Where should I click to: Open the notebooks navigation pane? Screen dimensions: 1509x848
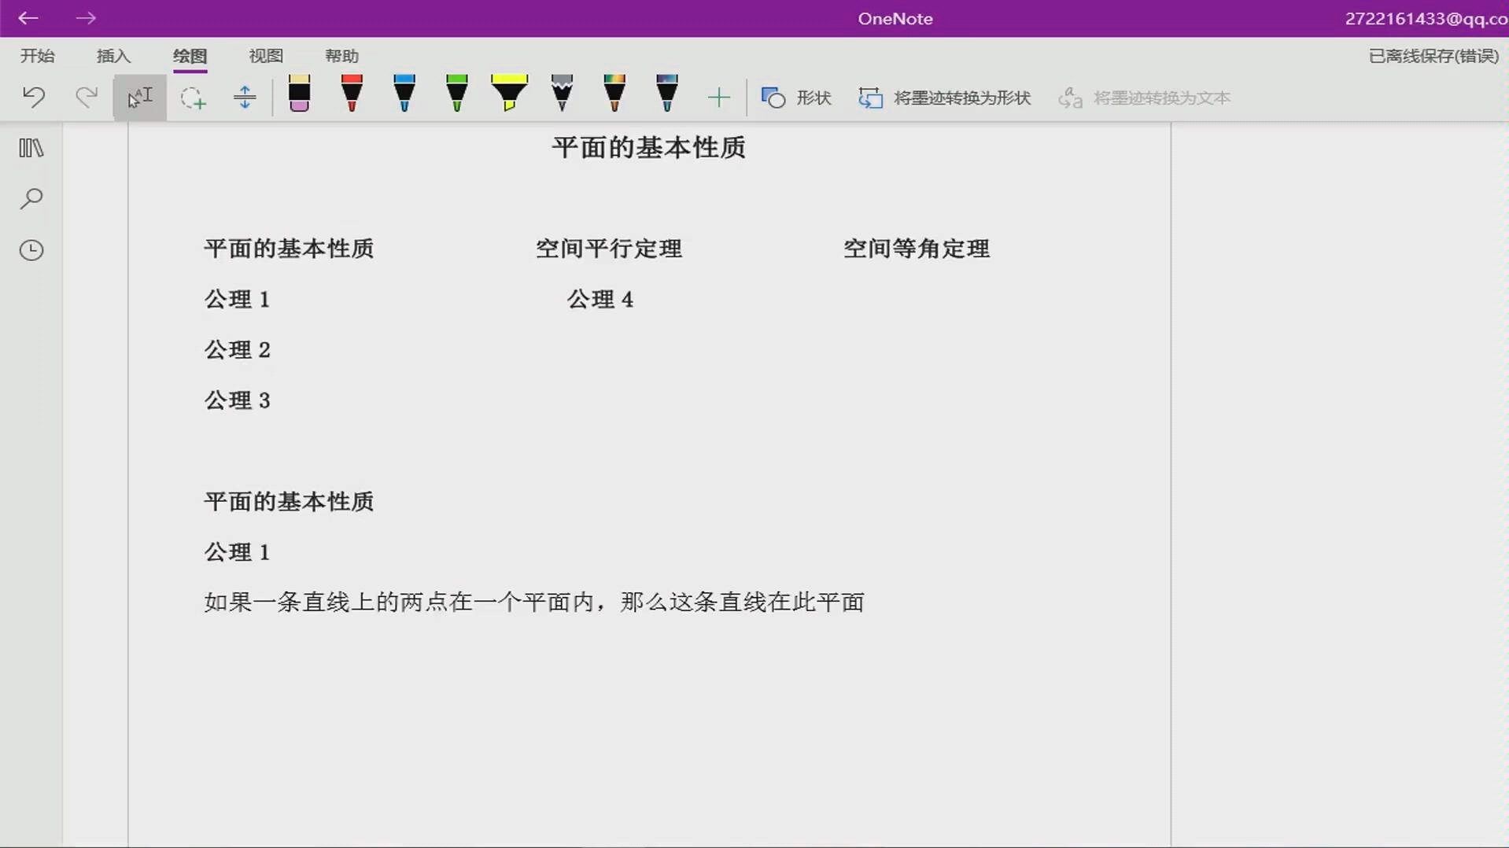[31, 148]
